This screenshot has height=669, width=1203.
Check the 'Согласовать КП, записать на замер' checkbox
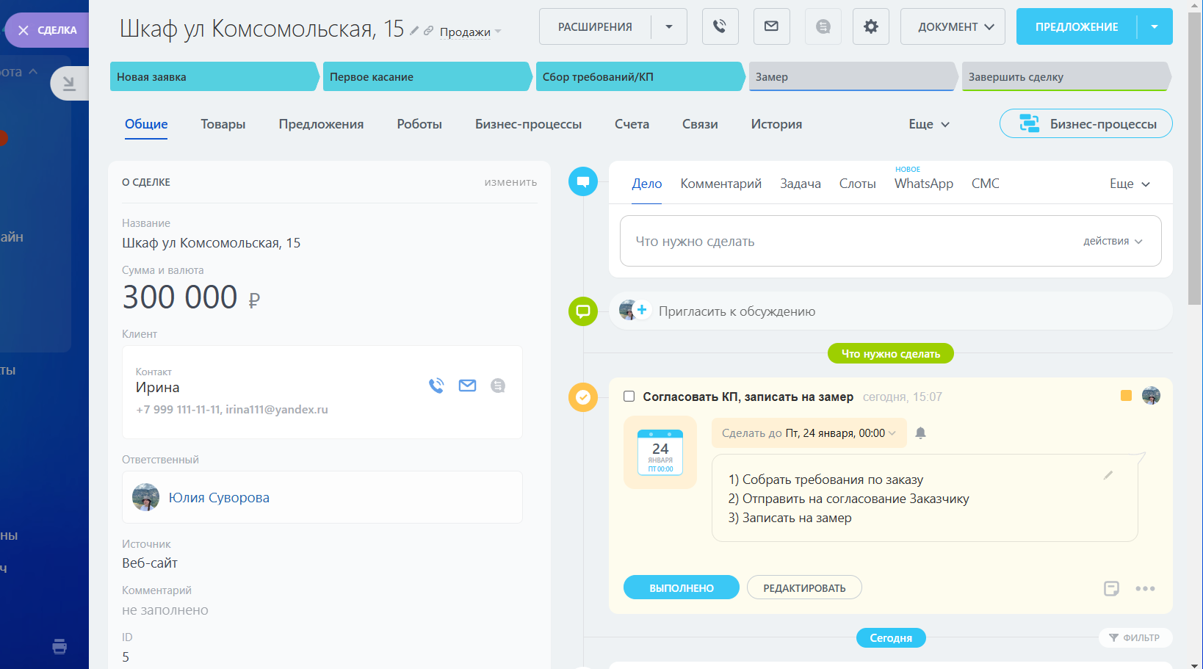pyautogui.click(x=629, y=397)
